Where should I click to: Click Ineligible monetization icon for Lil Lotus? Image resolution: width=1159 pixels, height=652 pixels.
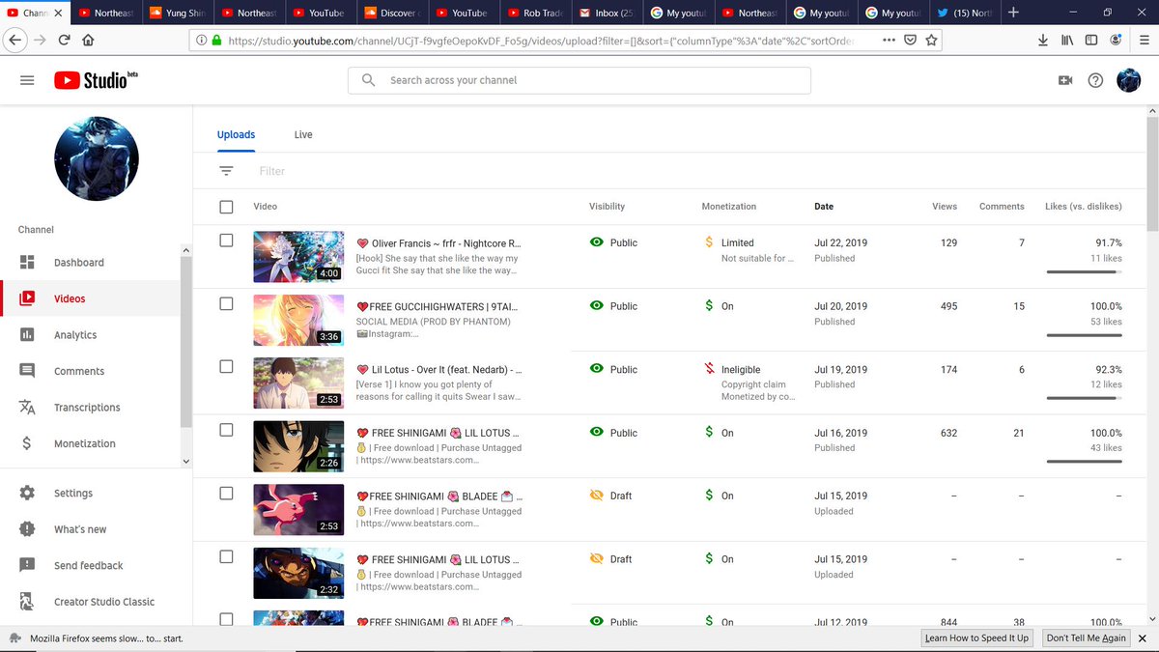710,369
